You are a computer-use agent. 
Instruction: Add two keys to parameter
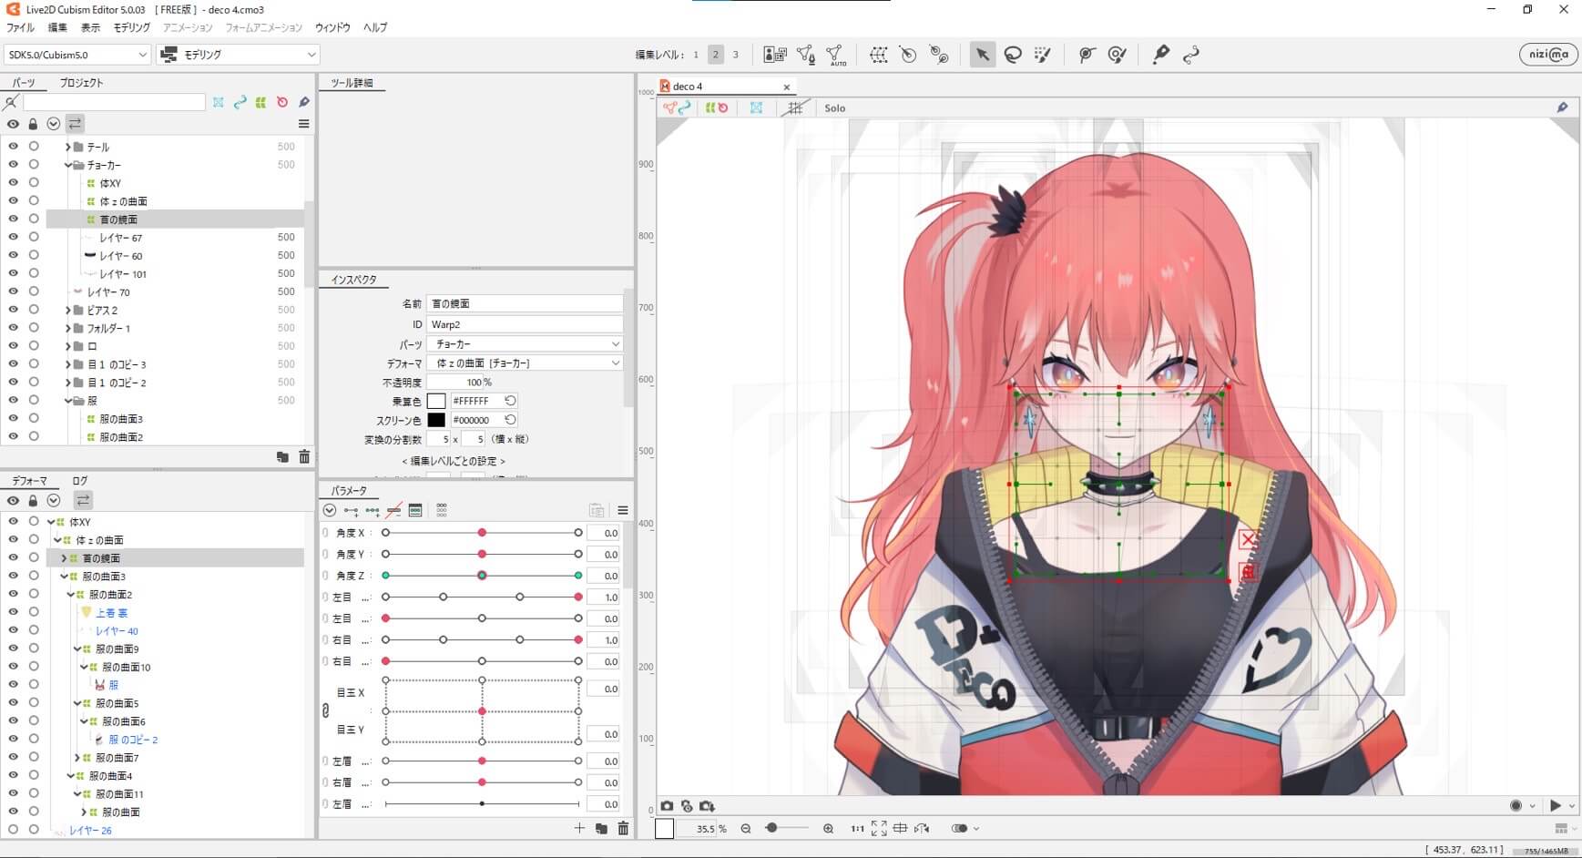click(351, 510)
